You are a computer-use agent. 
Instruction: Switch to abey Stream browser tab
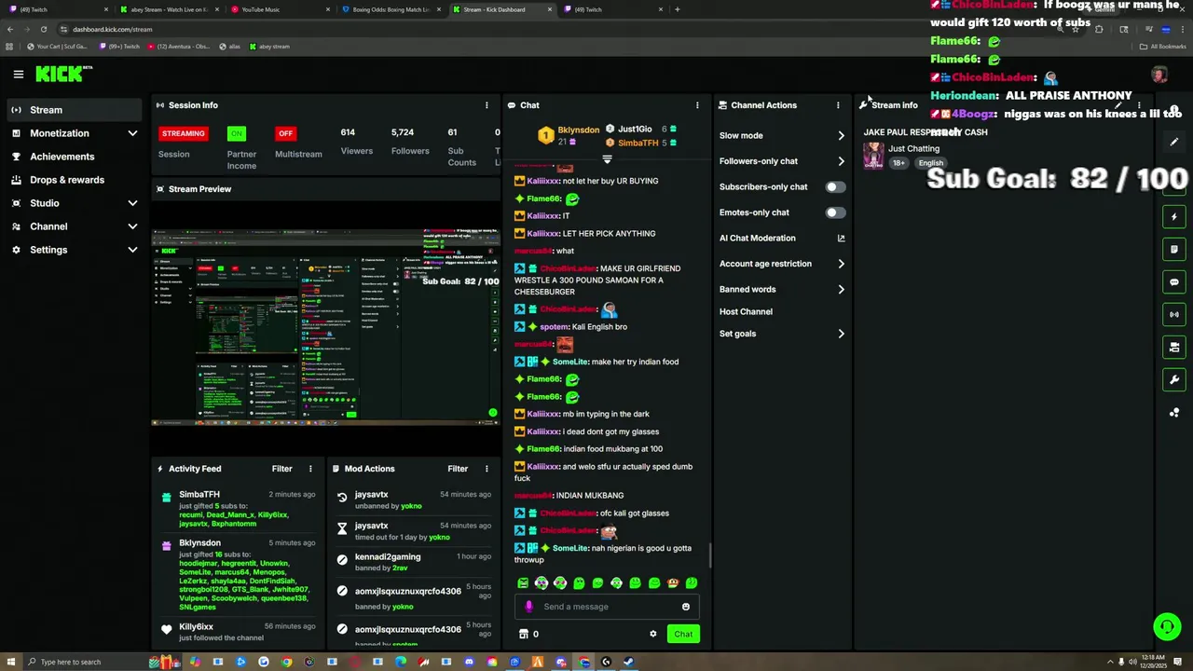tap(168, 9)
